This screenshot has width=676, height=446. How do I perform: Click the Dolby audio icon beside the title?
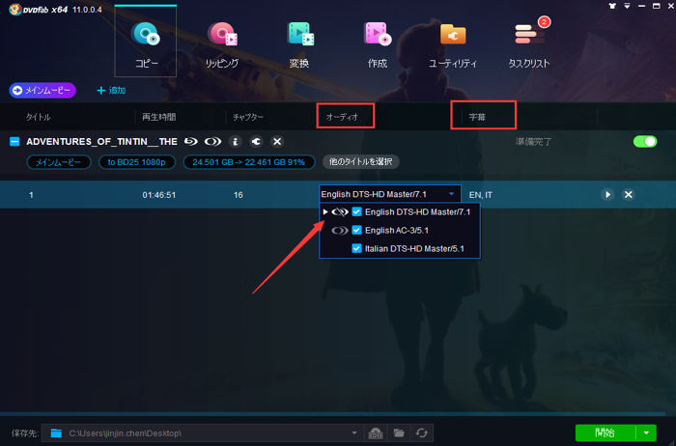pos(213,141)
